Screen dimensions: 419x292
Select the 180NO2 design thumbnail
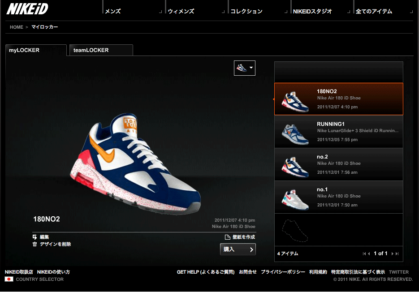(x=295, y=101)
